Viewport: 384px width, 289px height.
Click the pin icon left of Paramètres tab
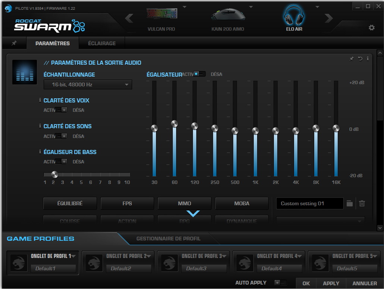coord(14,43)
